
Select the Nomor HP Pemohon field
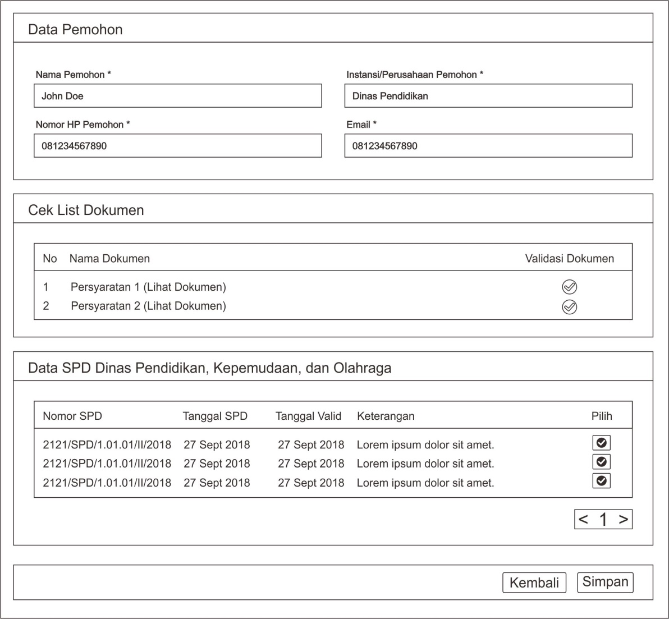(177, 146)
